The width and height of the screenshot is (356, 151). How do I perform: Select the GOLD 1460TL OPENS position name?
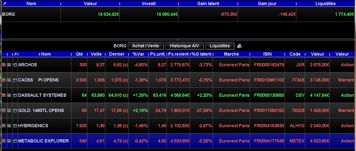(41, 110)
